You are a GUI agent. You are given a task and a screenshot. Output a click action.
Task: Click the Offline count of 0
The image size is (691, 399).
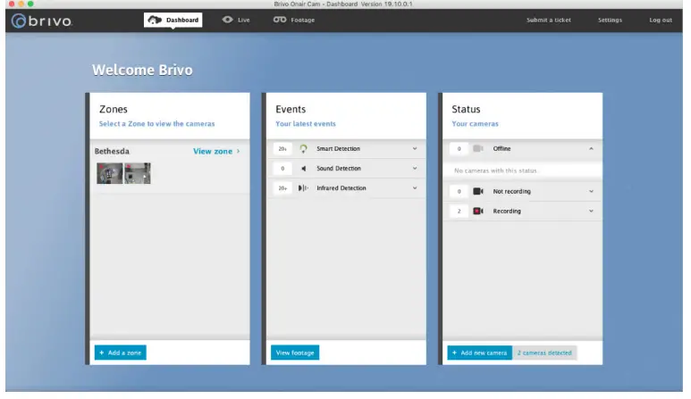pos(459,149)
